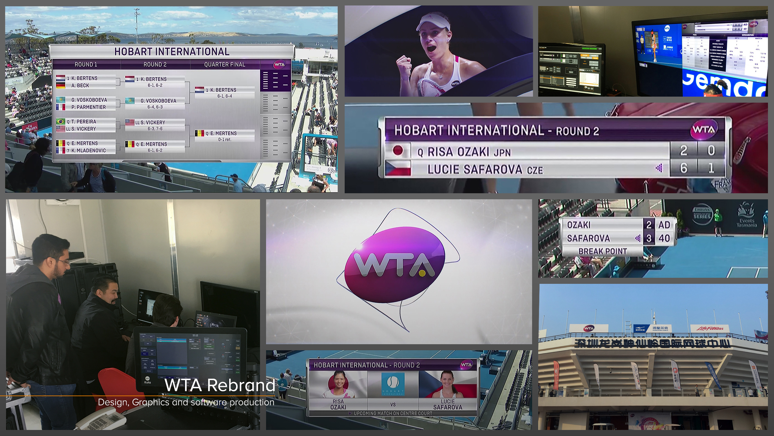Click the WTA logo in the draw bracket header

[x=279, y=64]
